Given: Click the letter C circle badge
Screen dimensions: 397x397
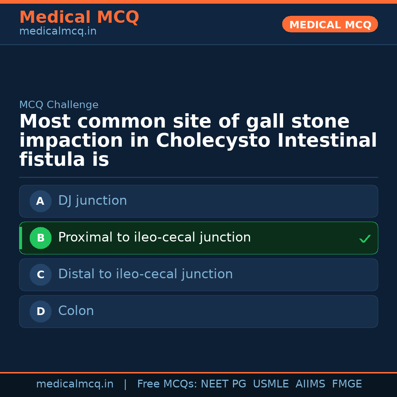Looking at the screenshot, I should coord(40,275).
